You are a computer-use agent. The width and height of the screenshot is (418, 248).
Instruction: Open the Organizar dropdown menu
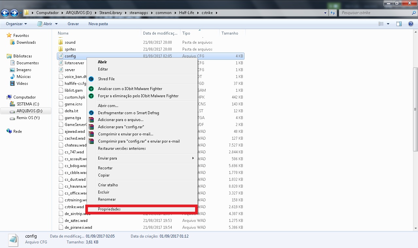coord(16,24)
